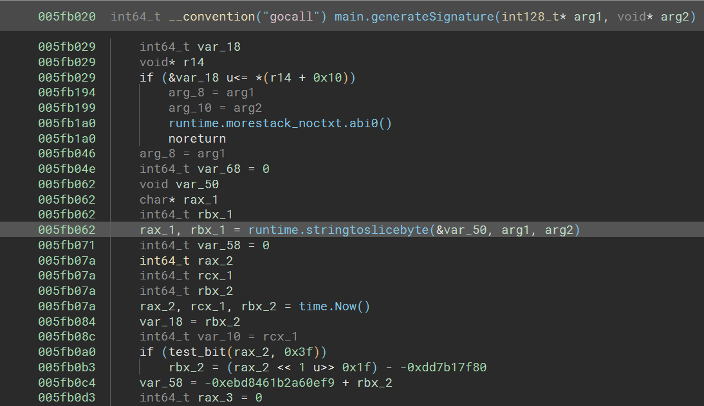The height and width of the screenshot is (406, 704).
Task: Select main.generateSignature in the function header
Action: pyautogui.click(x=414, y=16)
